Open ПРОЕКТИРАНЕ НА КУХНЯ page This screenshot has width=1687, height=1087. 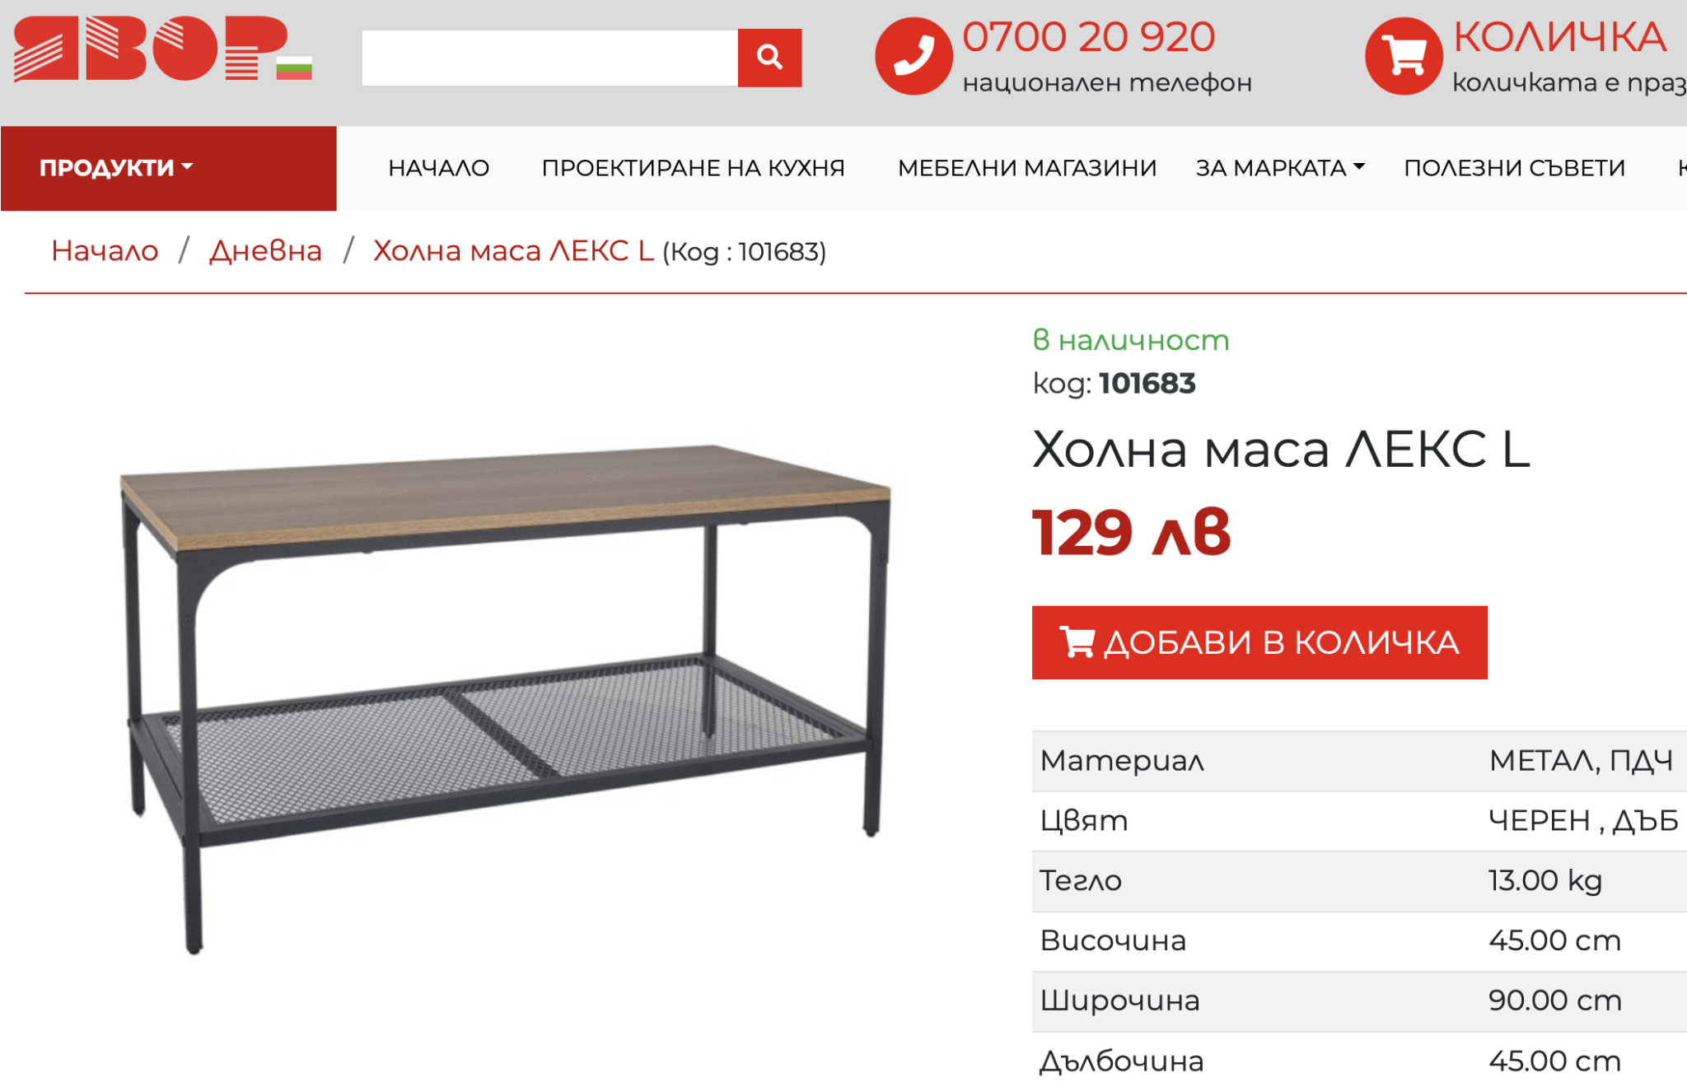[694, 168]
